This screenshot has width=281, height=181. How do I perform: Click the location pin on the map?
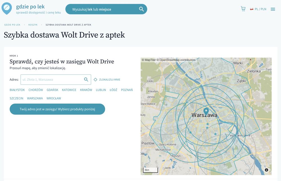click(x=206, y=111)
